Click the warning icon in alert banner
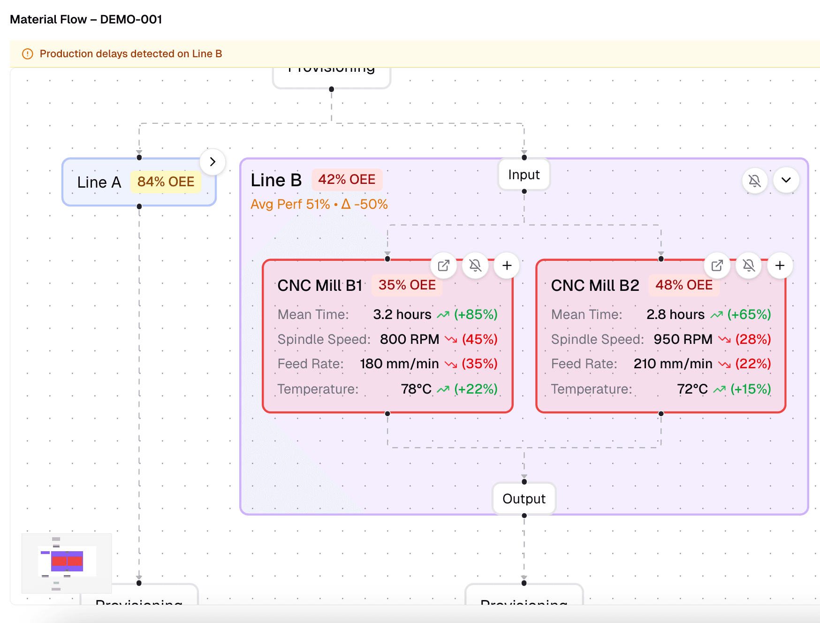 pos(28,54)
